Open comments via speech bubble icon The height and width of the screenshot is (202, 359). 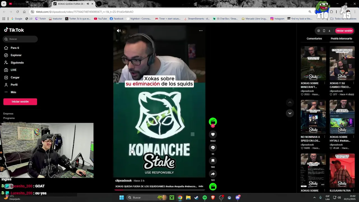click(x=213, y=148)
